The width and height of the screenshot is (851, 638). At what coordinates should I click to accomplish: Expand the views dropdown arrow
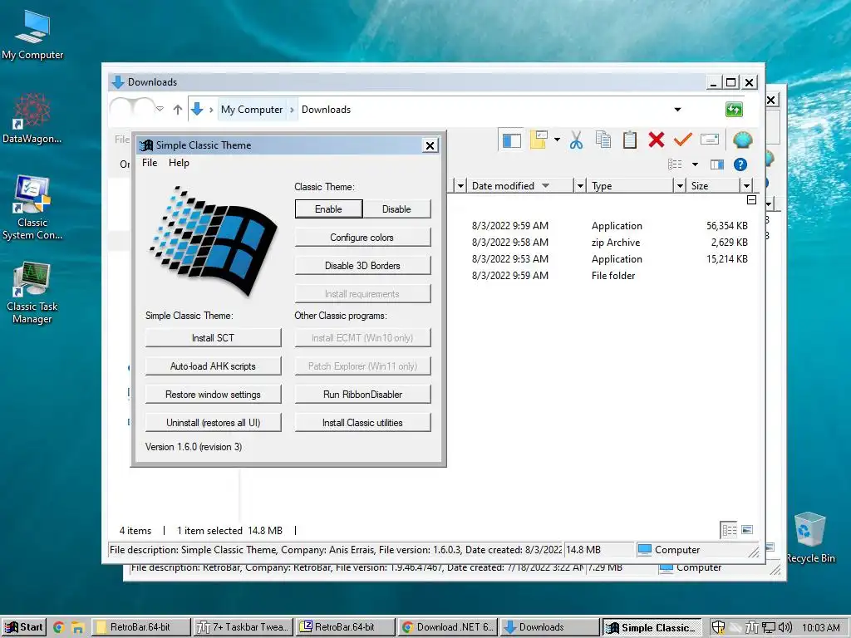695,164
